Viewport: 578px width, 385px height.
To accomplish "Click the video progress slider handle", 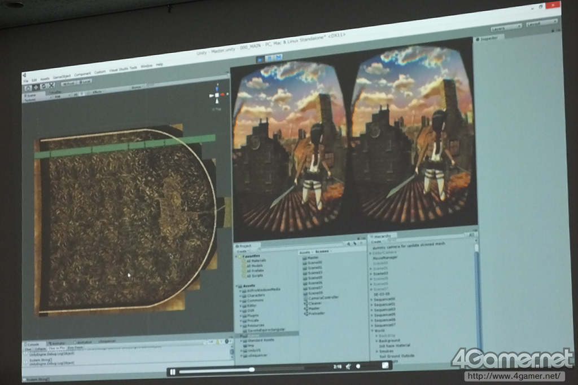I will (x=252, y=369).
